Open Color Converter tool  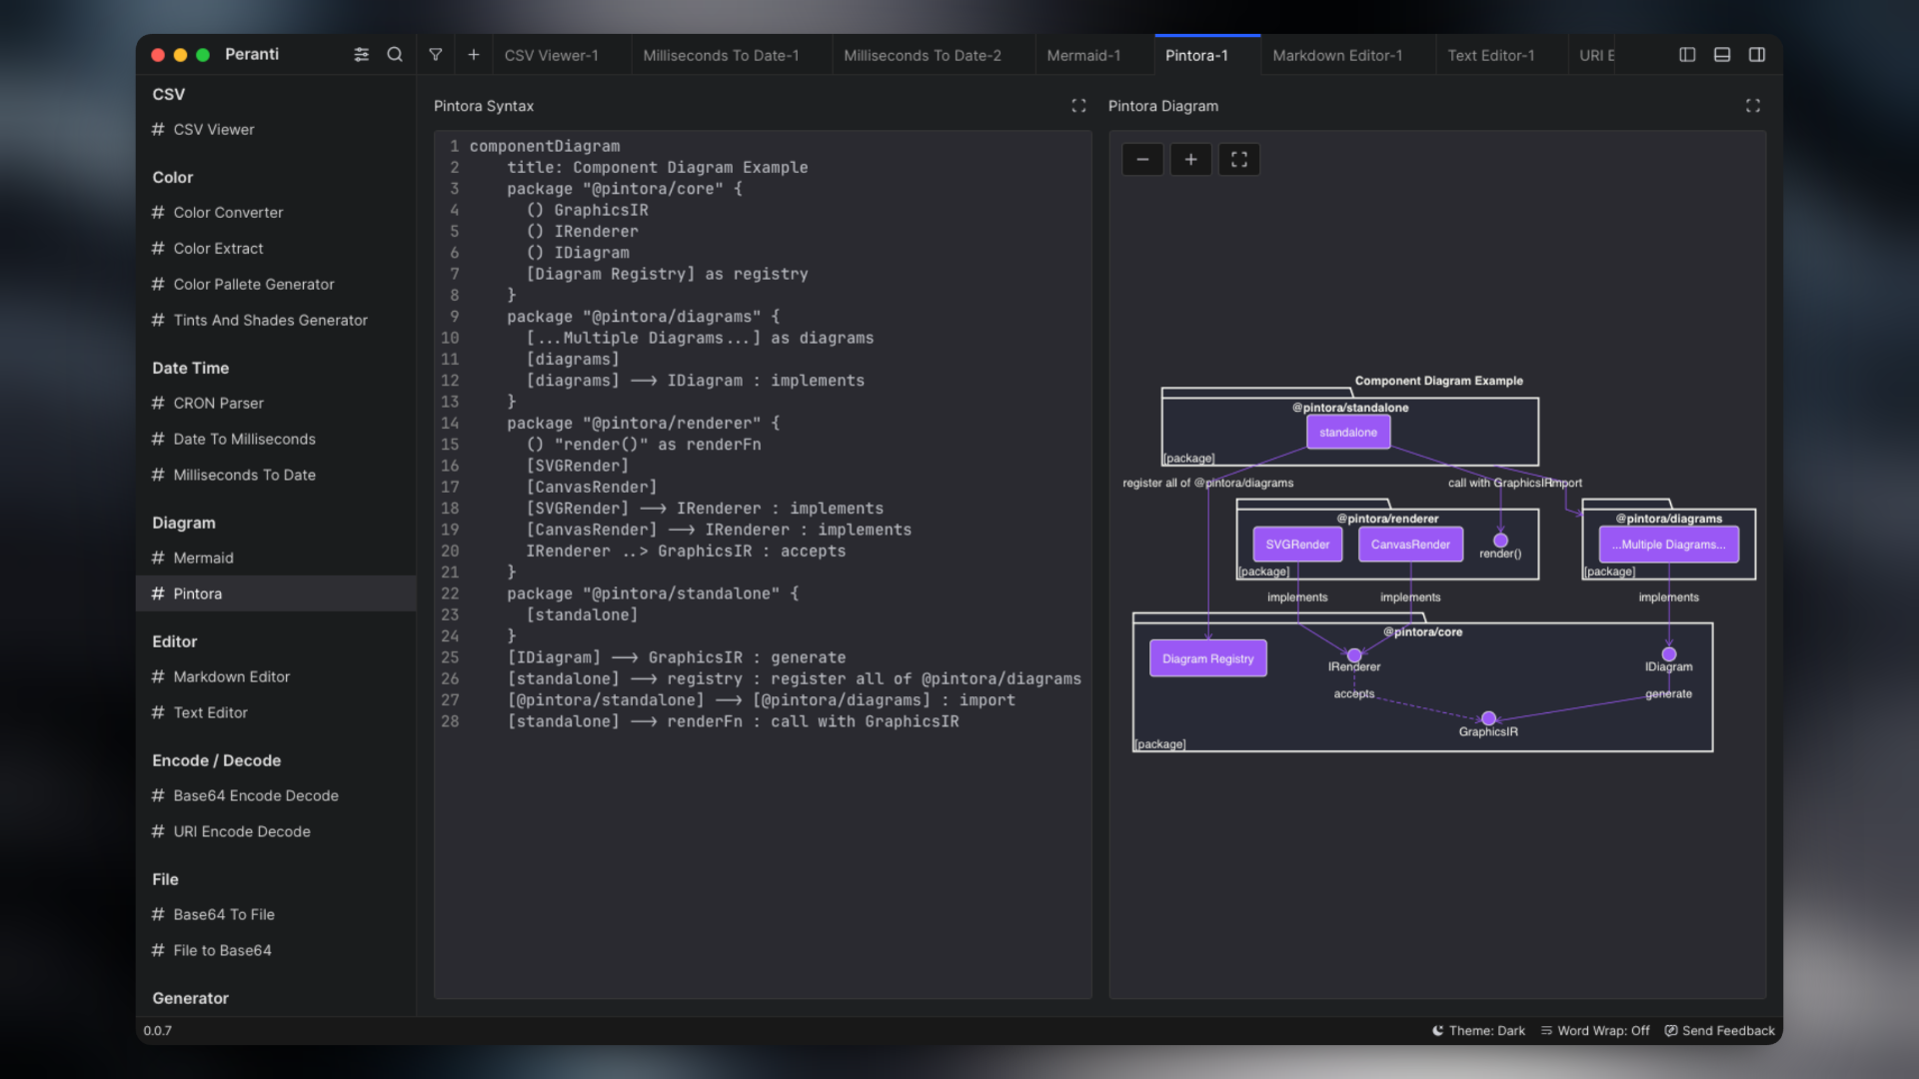tap(276, 213)
